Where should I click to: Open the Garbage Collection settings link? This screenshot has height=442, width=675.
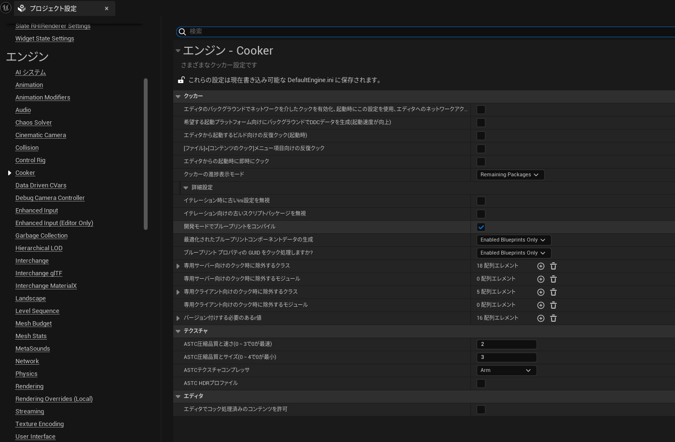coord(41,236)
